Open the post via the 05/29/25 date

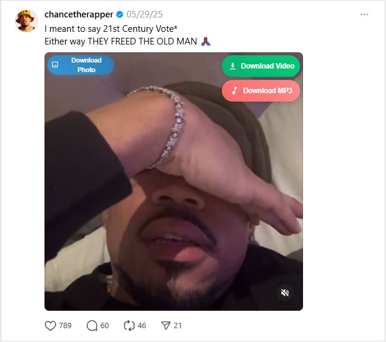pyautogui.click(x=144, y=14)
